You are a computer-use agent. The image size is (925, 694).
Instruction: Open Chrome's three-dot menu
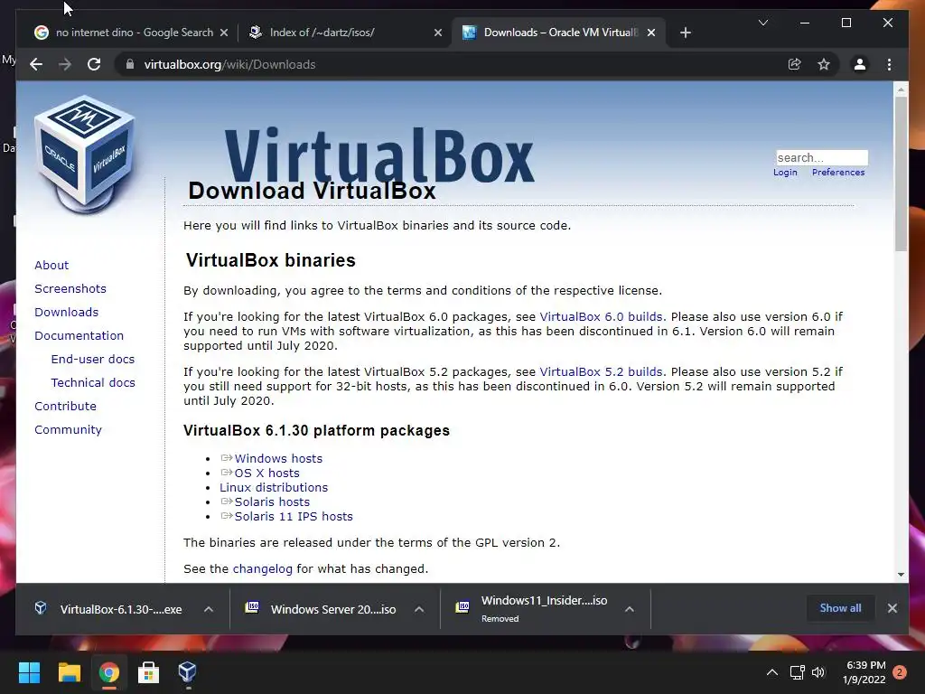coord(889,64)
